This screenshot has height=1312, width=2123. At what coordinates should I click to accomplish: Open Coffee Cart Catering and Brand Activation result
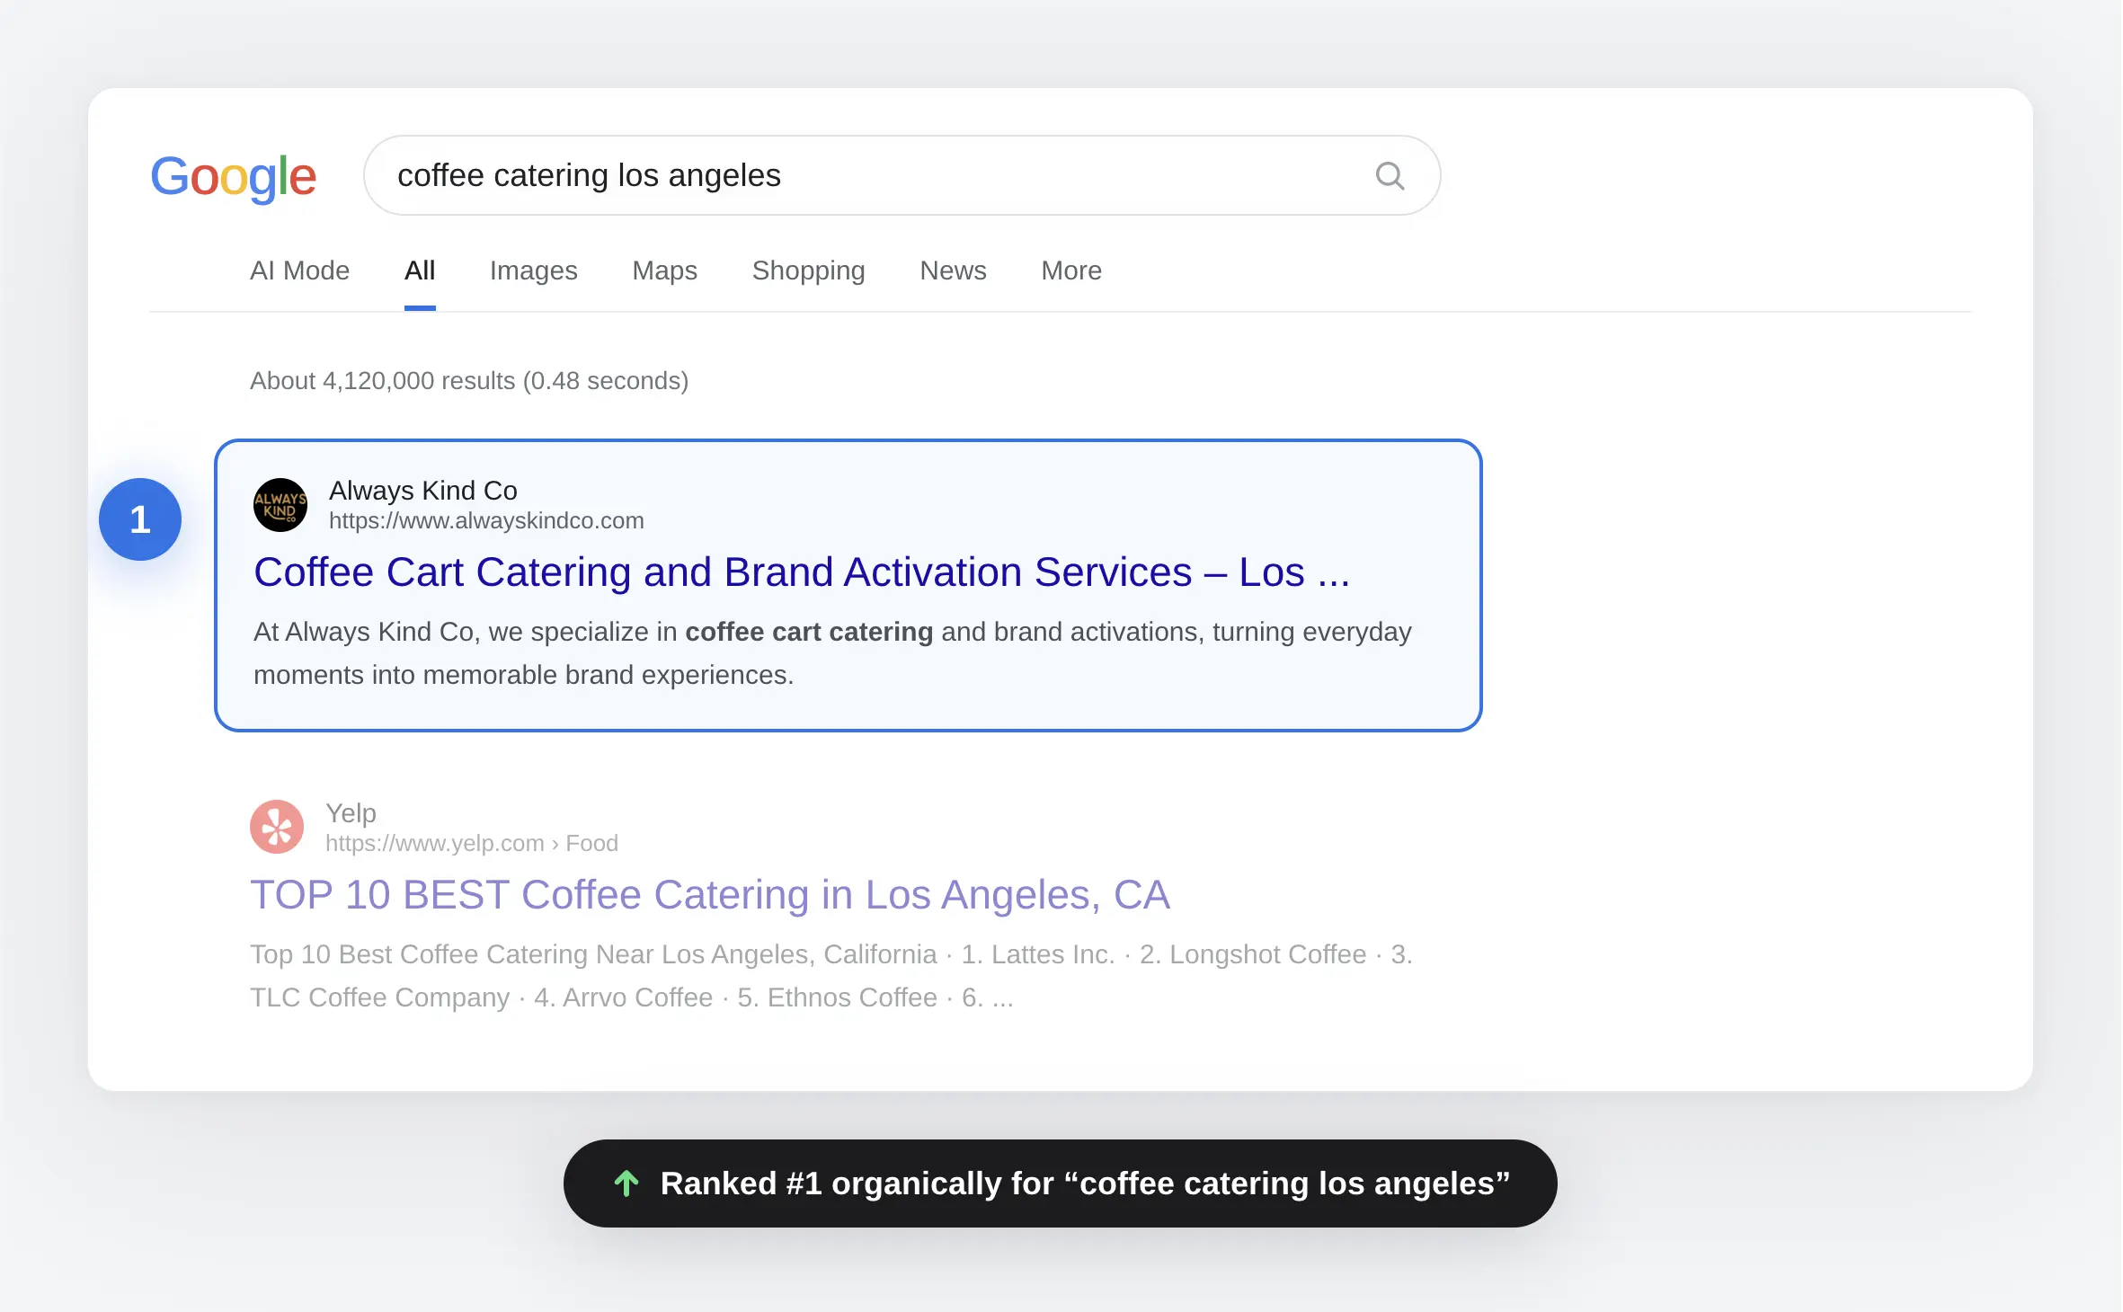click(802, 572)
